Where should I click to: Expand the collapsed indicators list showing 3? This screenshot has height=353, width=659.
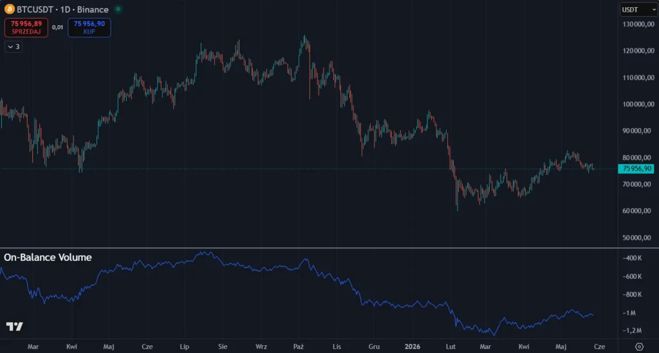click(x=14, y=47)
